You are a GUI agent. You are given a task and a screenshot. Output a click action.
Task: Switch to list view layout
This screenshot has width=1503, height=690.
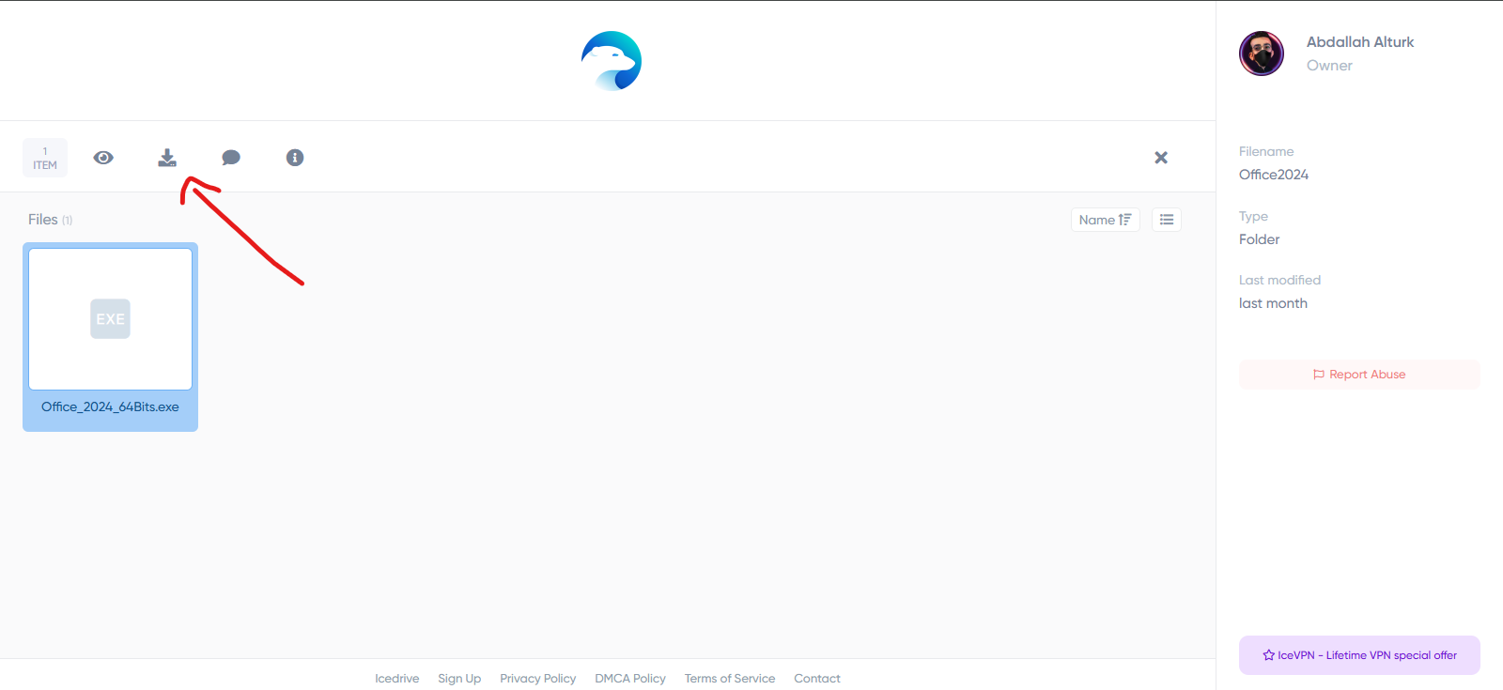pos(1167,220)
